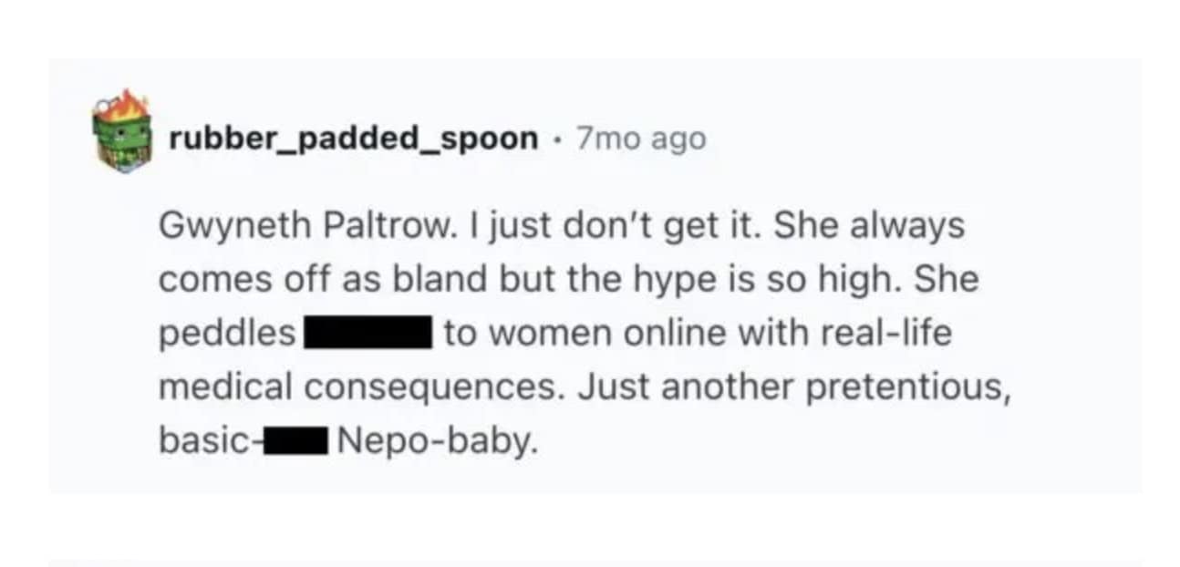Image resolution: width=1180 pixels, height=567 pixels.
Task: Click the "7mo ago" timestamp
Action: pos(641,139)
